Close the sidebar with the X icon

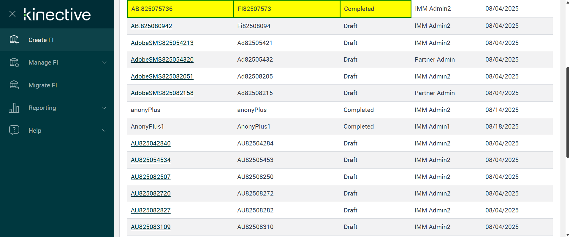coord(12,14)
